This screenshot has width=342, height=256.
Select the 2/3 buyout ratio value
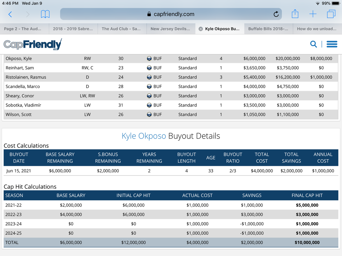[233, 171]
